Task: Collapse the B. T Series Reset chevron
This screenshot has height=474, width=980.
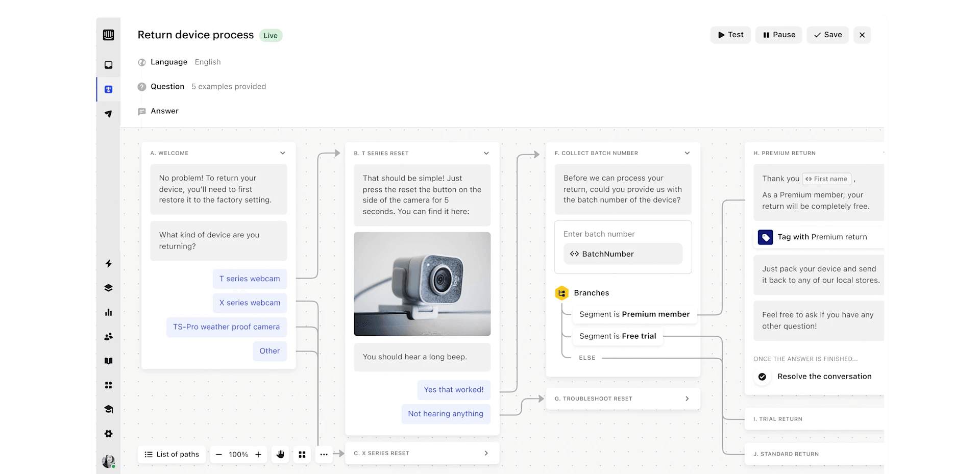Action: [486, 153]
